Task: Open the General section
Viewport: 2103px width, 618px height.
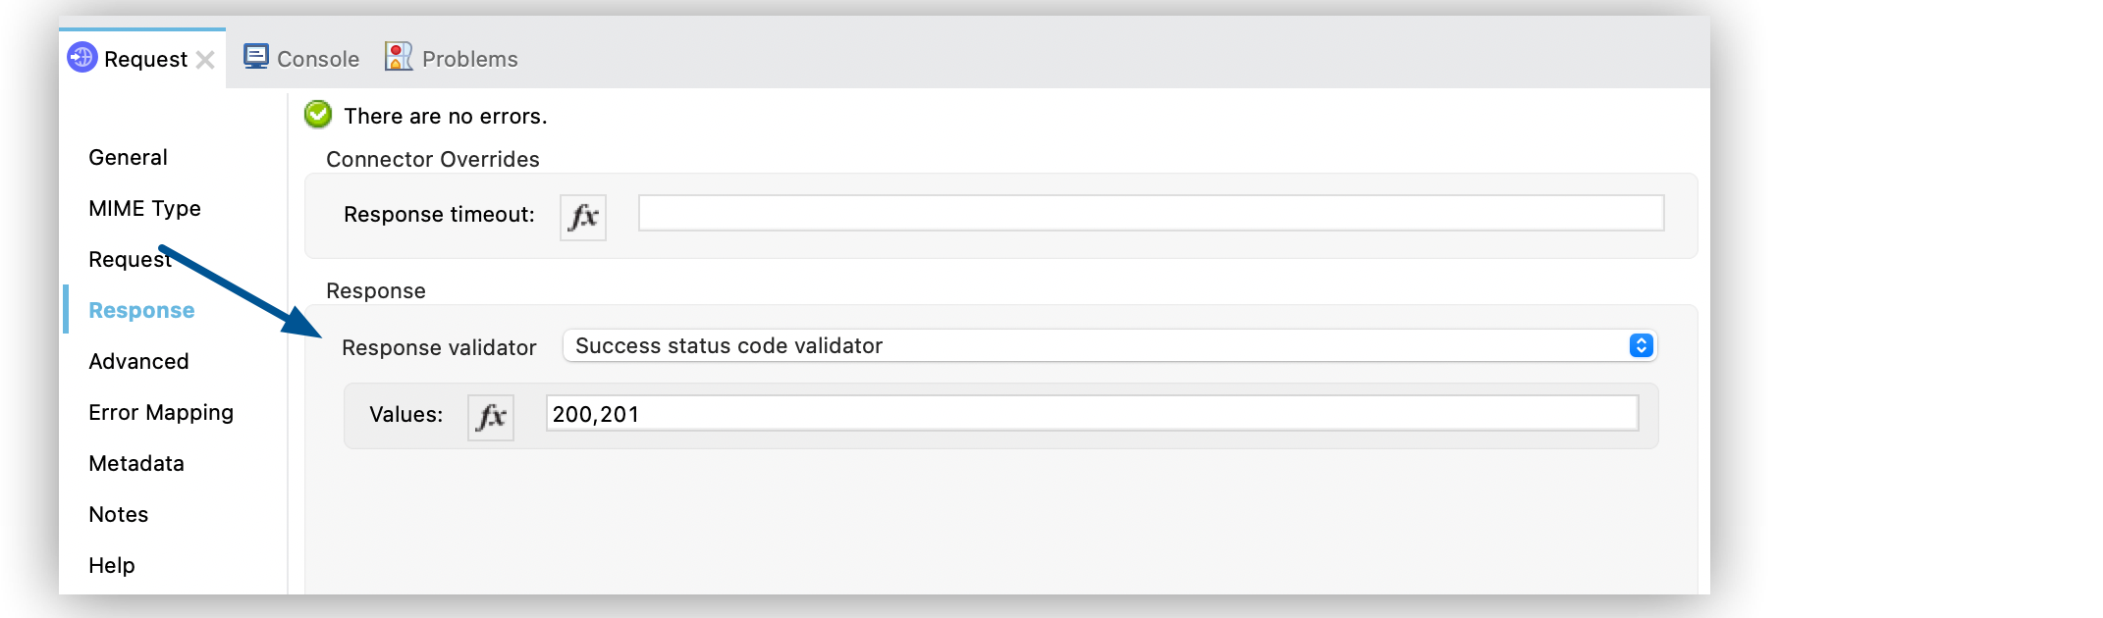Action: pyautogui.click(x=129, y=157)
